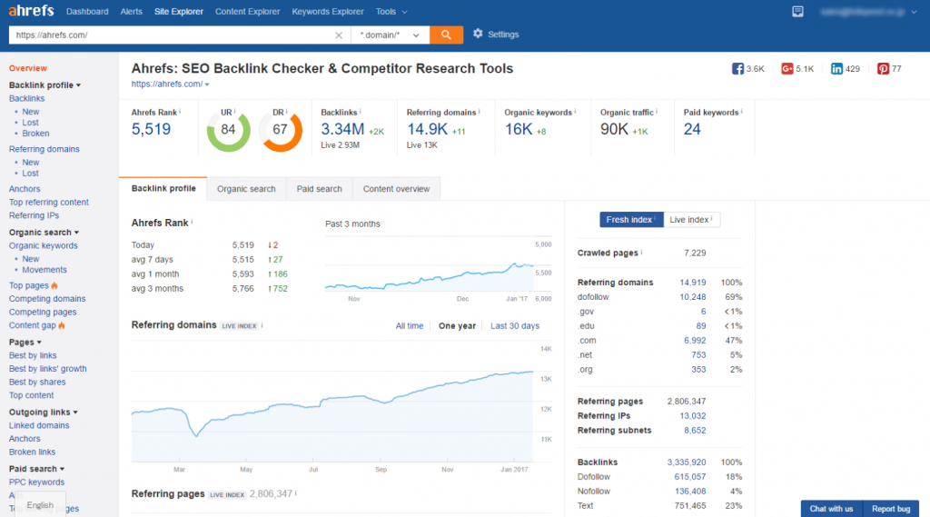Click the Ahrefs Rank past 3 months chart
The image size is (930, 517).
coord(430,266)
